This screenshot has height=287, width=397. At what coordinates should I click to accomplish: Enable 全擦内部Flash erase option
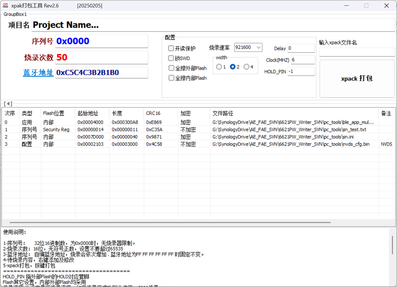pos(171,78)
